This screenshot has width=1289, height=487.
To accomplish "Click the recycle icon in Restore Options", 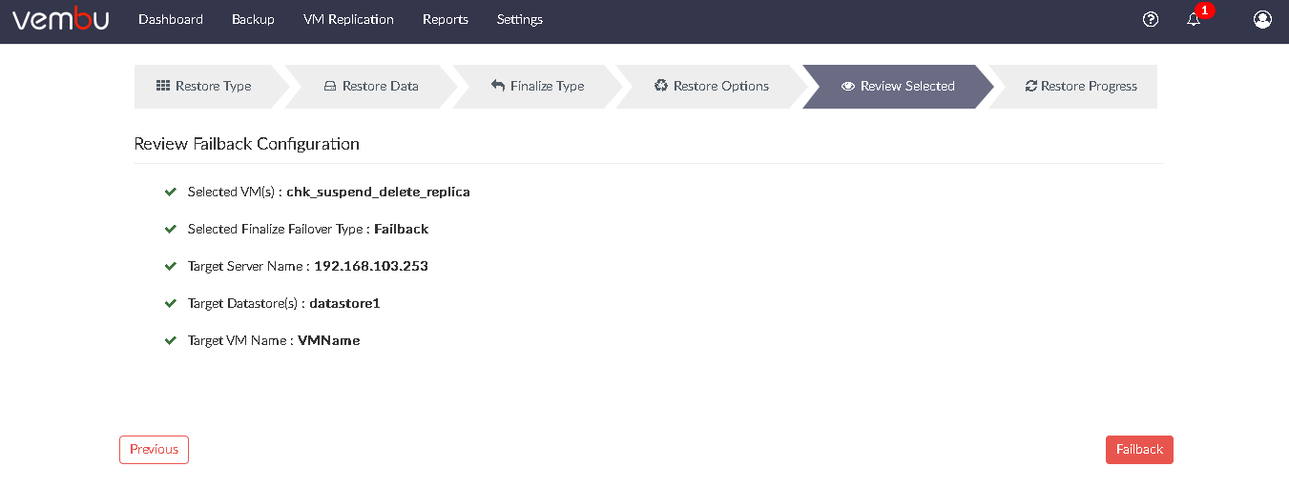I will click(661, 86).
